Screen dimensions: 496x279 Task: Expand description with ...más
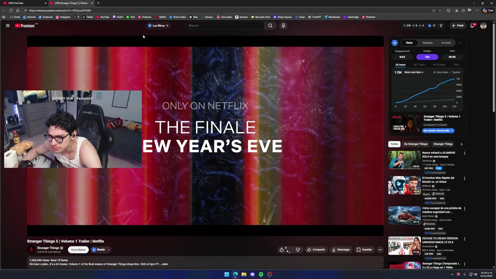164,264
